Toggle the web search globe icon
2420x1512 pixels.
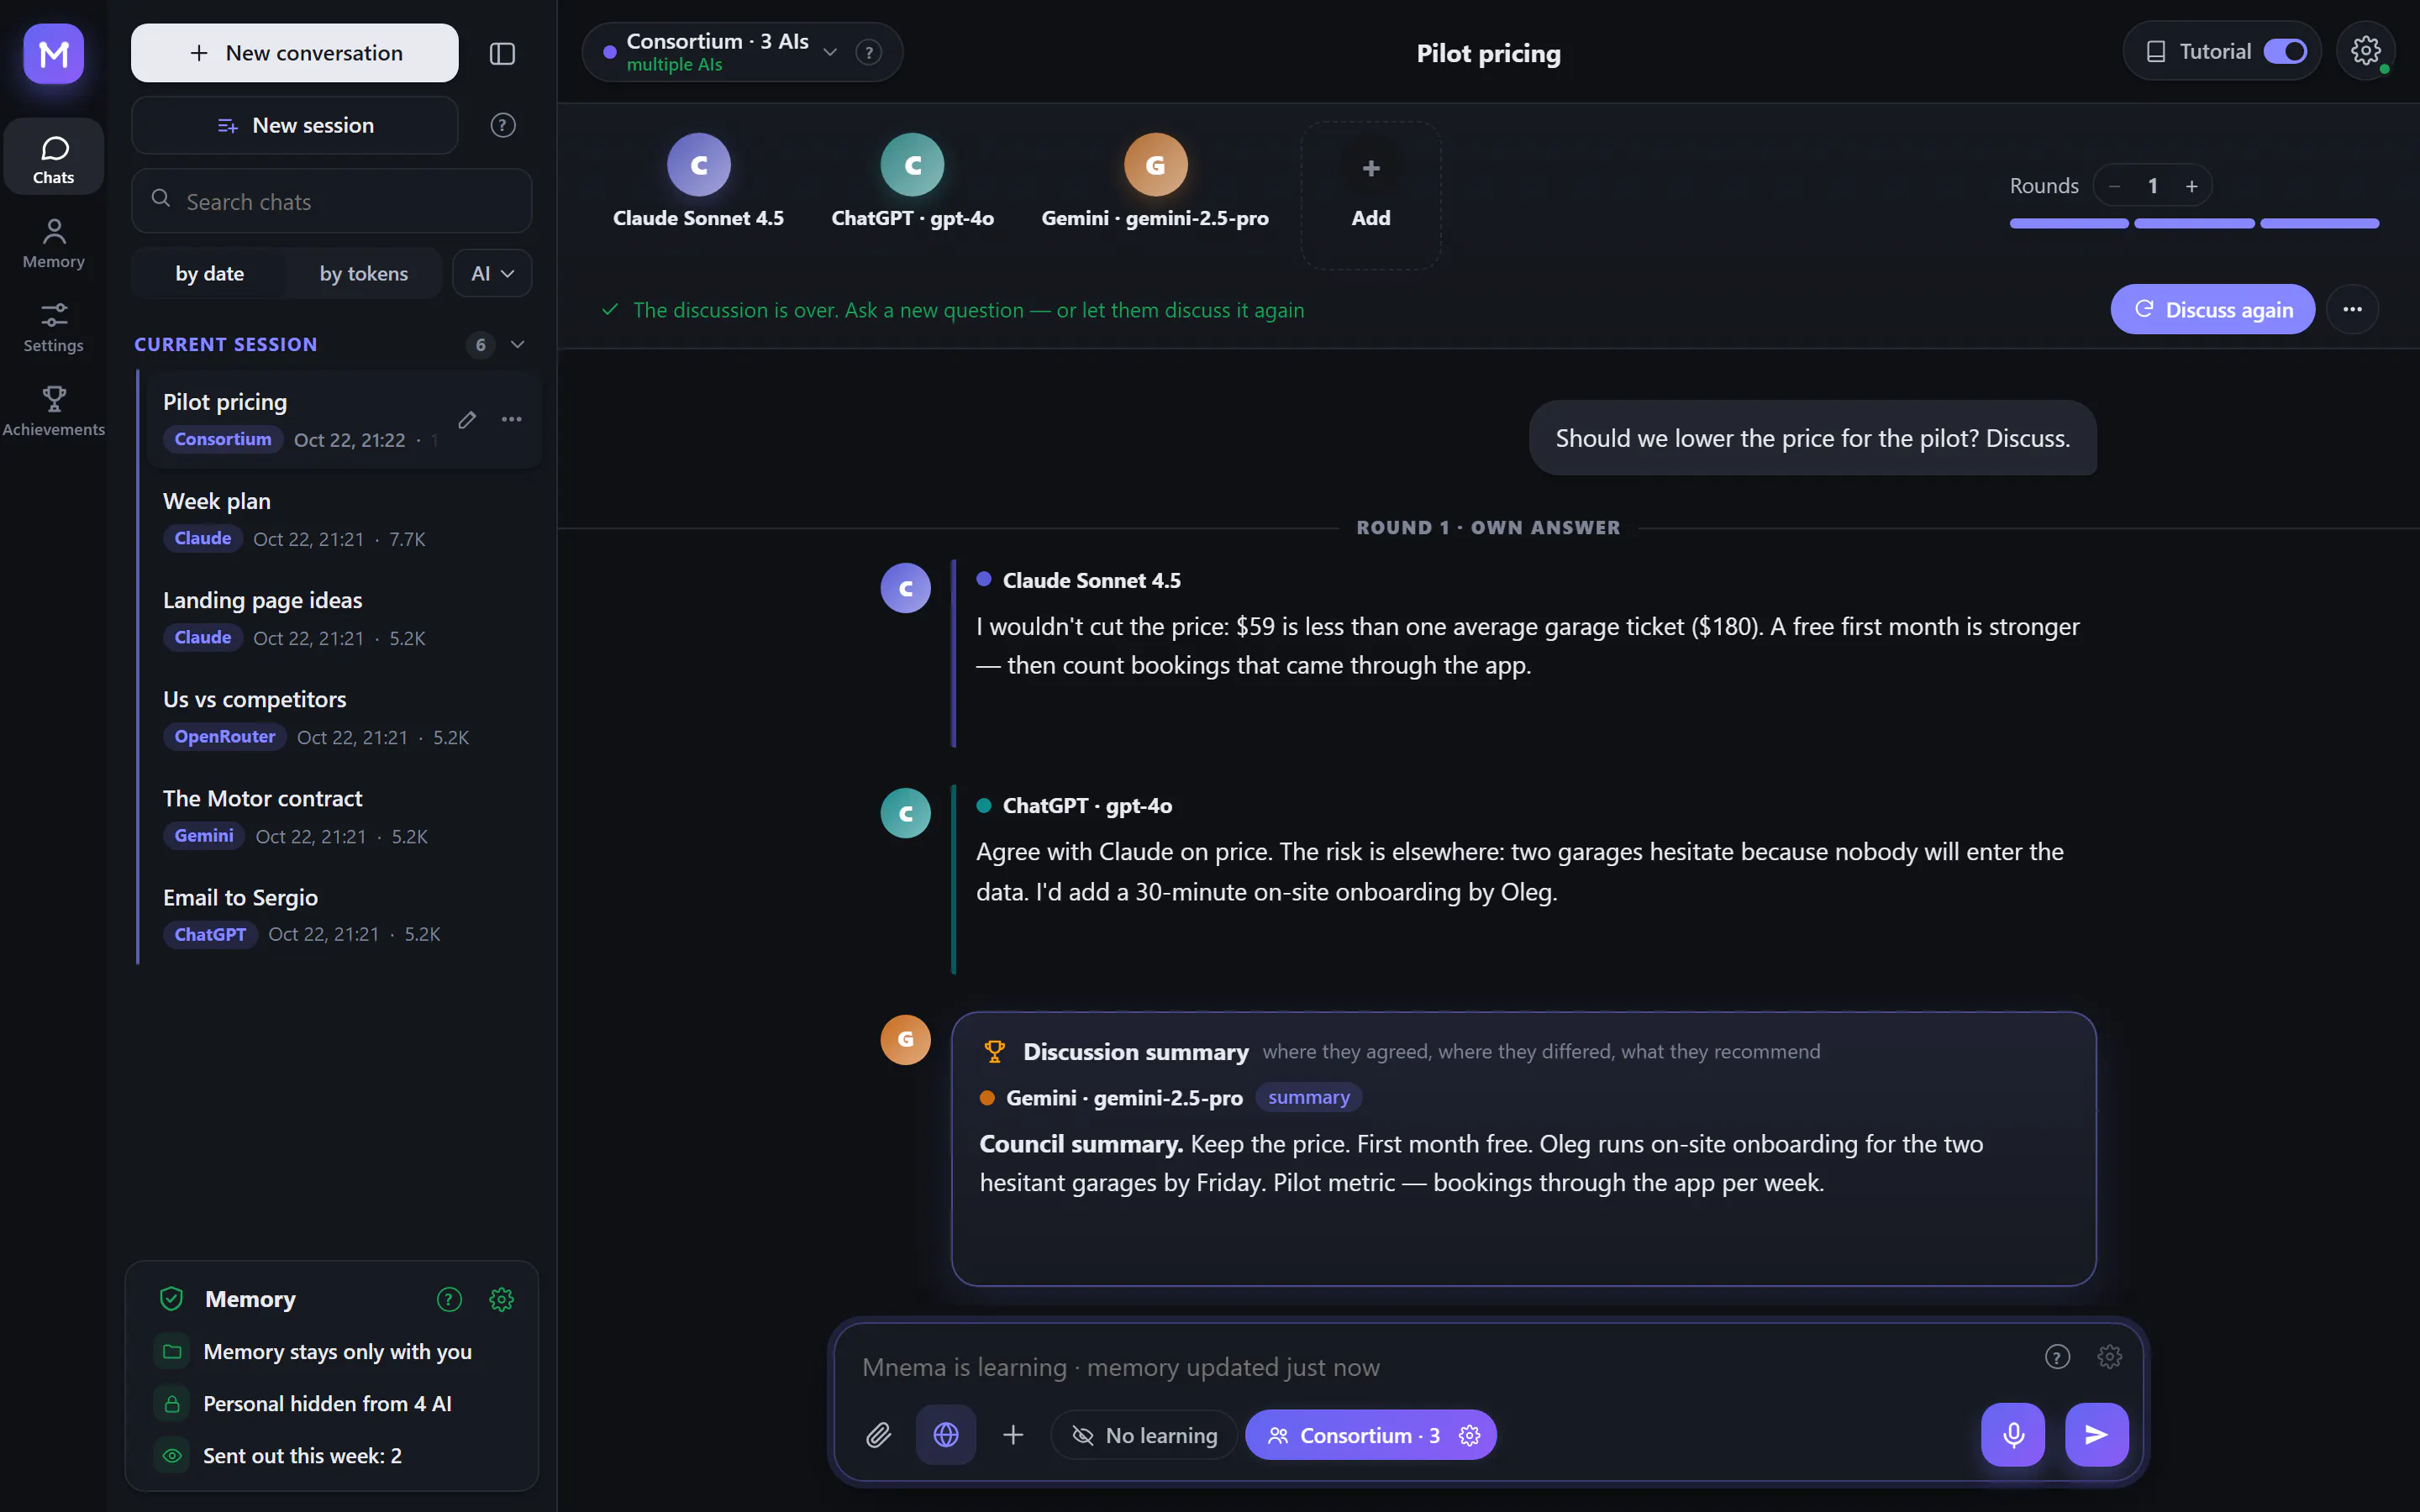coord(946,1435)
